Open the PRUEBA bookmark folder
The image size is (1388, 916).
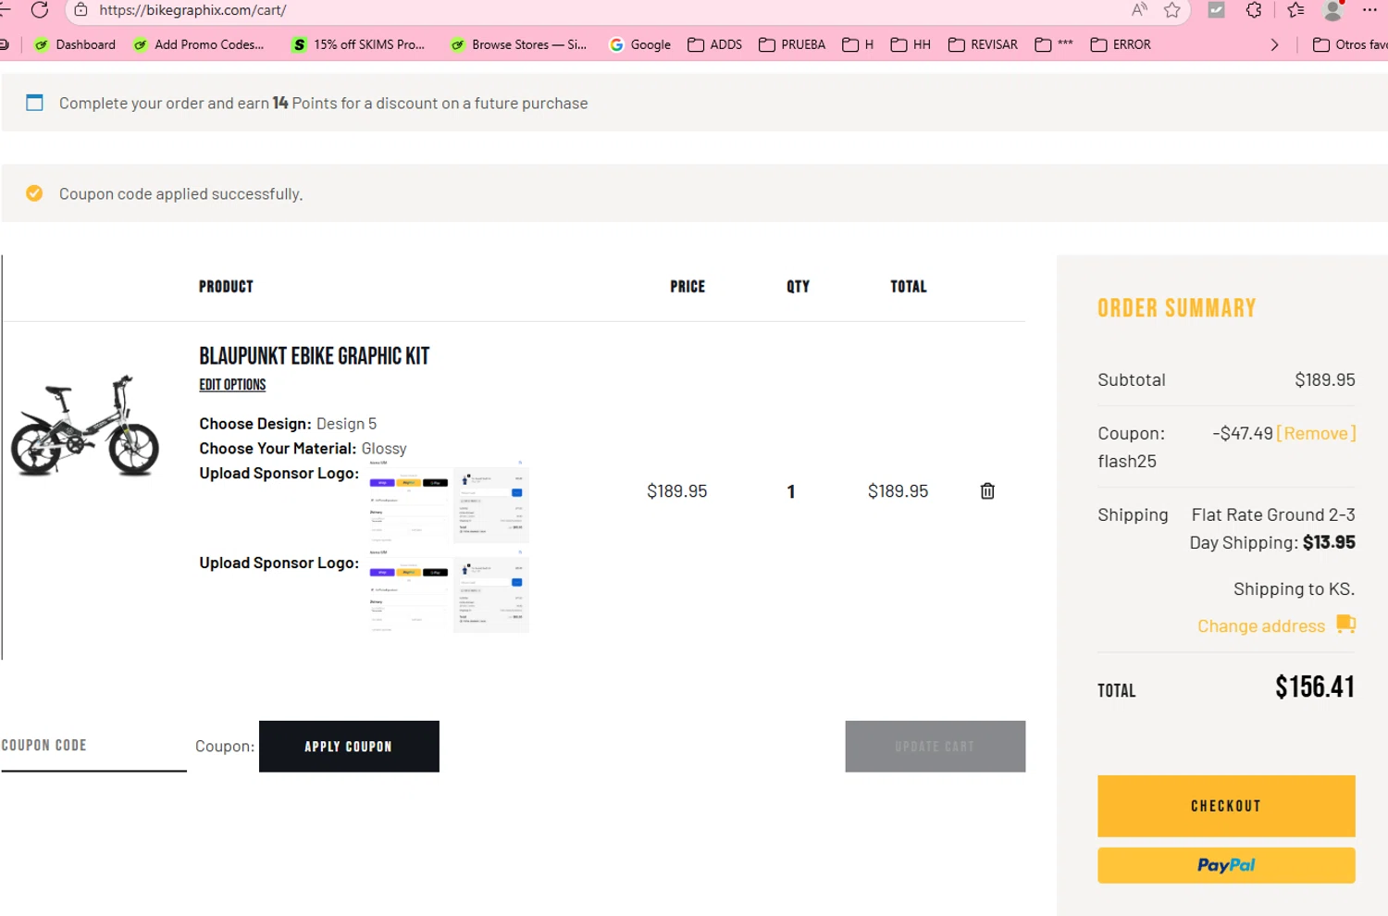tap(792, 44)
